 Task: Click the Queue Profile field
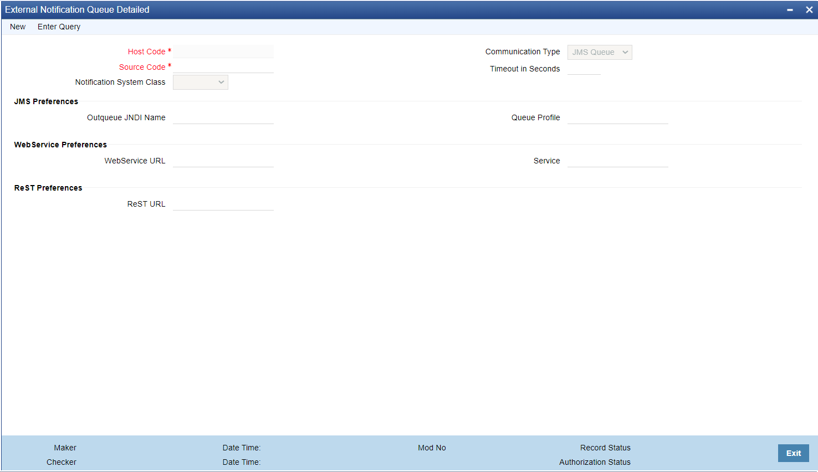coord(618,117)
